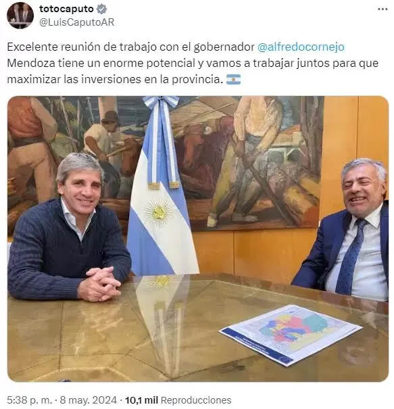The height and width of the screenshot is (409, 394).
Task: Click the colored map sheet on the table
Action: coord(291,334)
